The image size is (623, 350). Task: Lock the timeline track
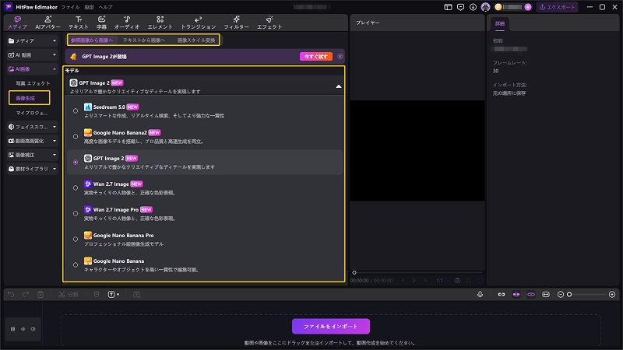(x=12, y=329)
